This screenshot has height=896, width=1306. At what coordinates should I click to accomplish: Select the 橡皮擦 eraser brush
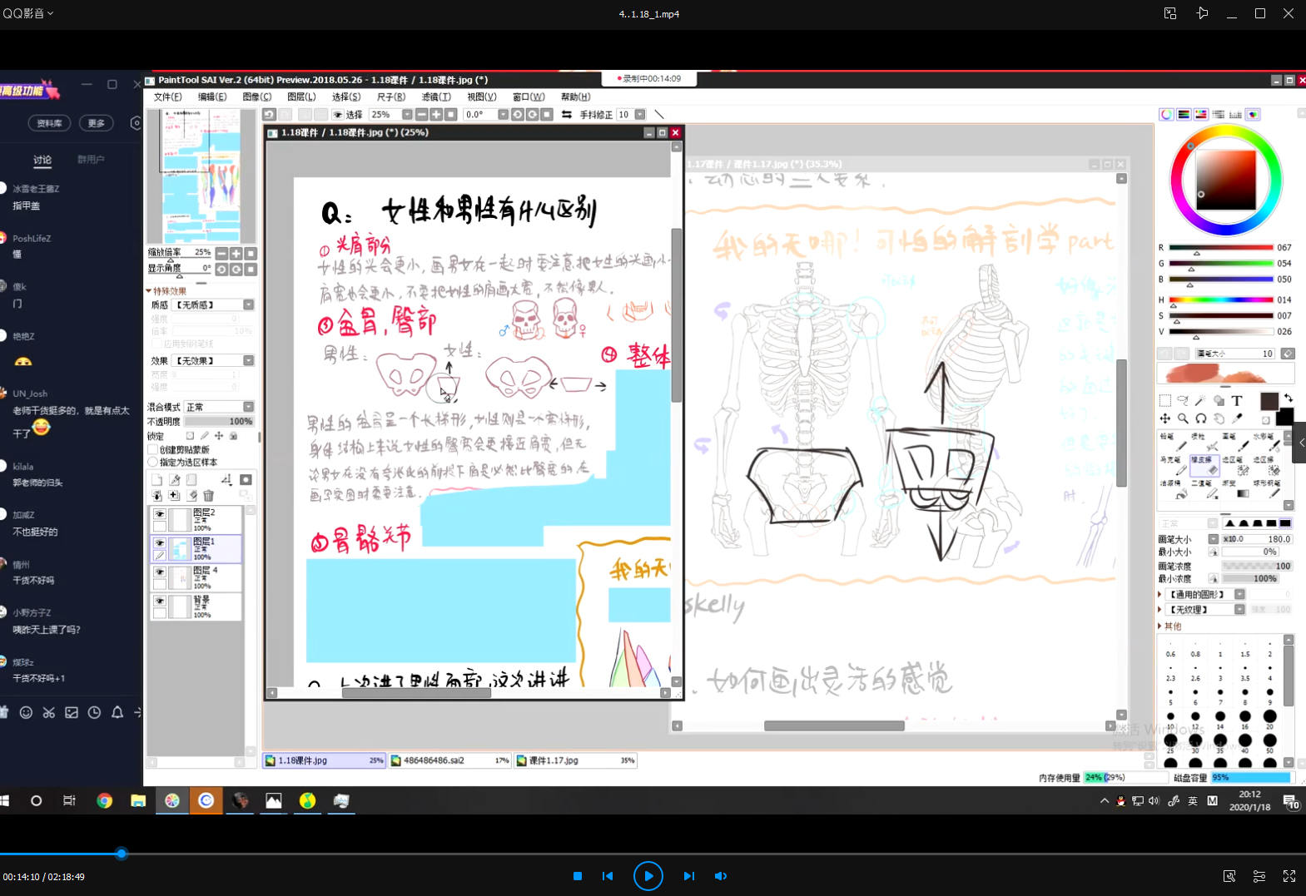(1203, 465)
